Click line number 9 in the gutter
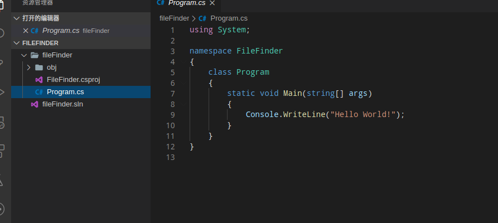Image resolution: width=498 pixels, height=223 pixels. pyautogui.click(x=172, y=114)
